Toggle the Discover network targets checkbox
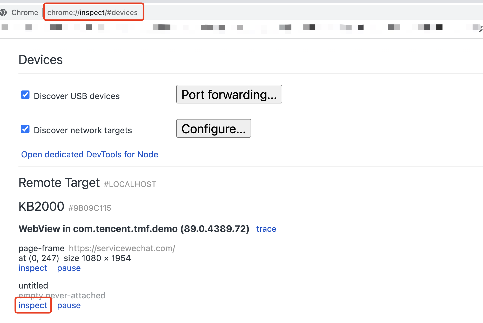 [x=25, y=129]
